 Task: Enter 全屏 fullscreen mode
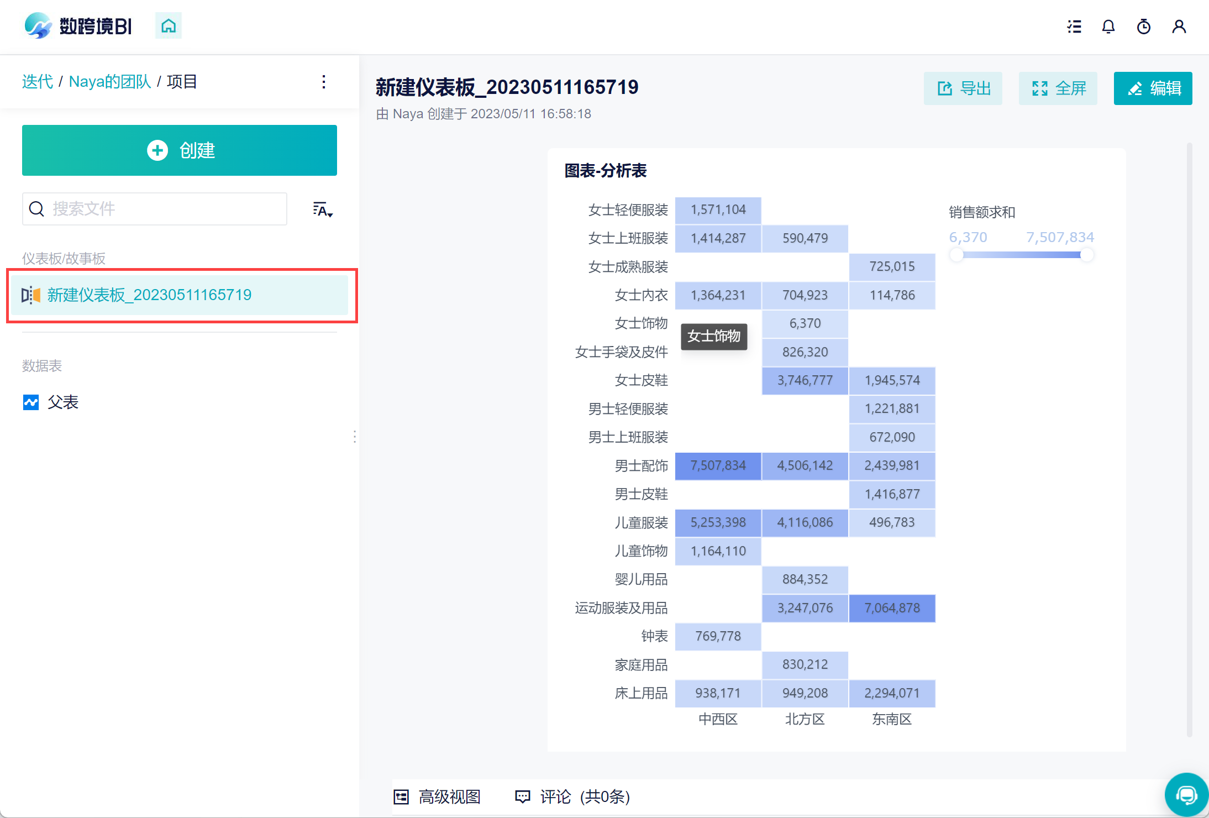click(x=1058, y=88)
